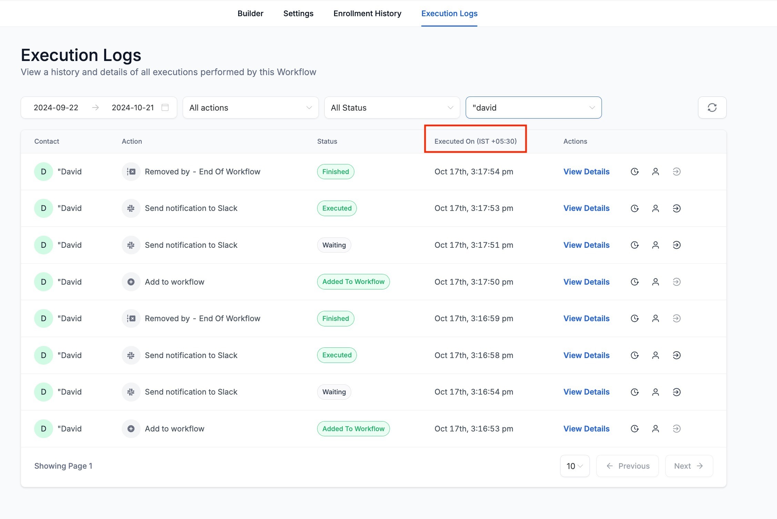The width and height of the screenshot is (777, 519).
Task: Expand the All Status filter
Action: pyautogui.click(x=392, y=108)
